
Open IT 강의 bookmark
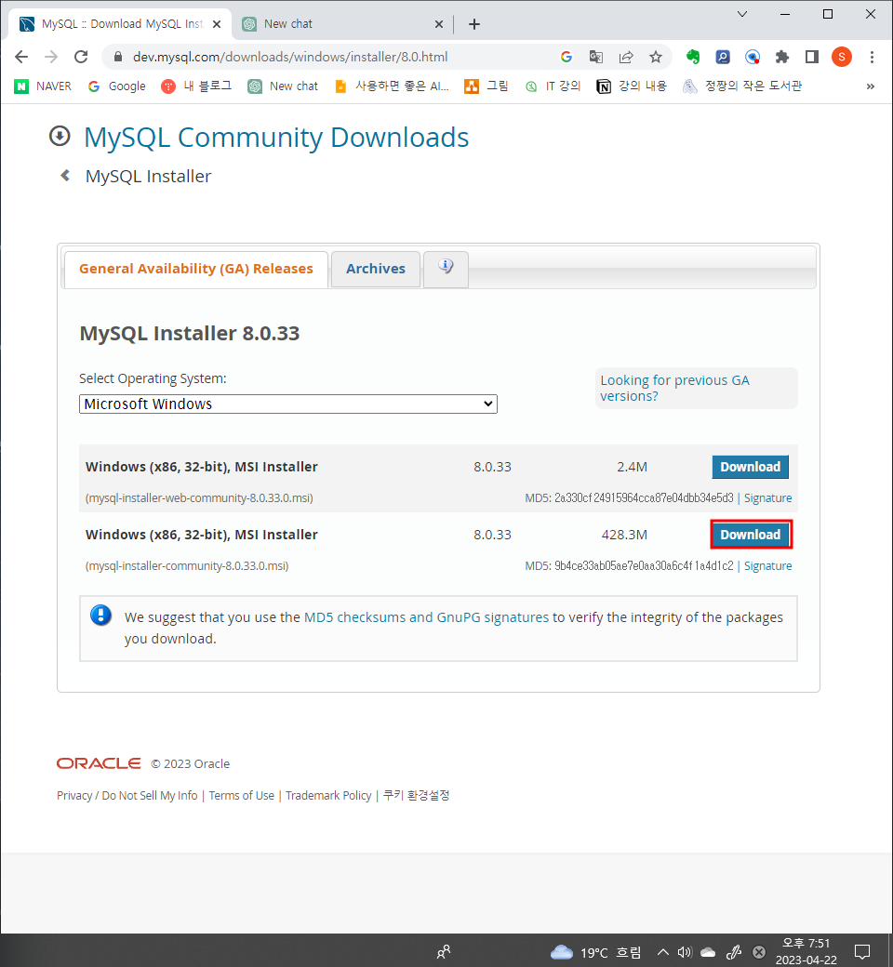point(553,86)
